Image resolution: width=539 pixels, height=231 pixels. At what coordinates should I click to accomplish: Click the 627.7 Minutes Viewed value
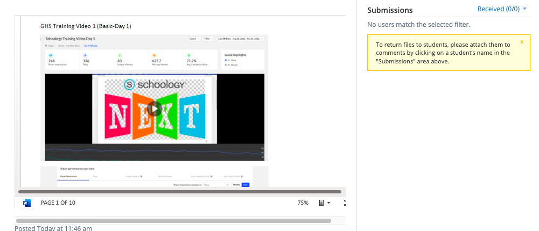point(156,61)
